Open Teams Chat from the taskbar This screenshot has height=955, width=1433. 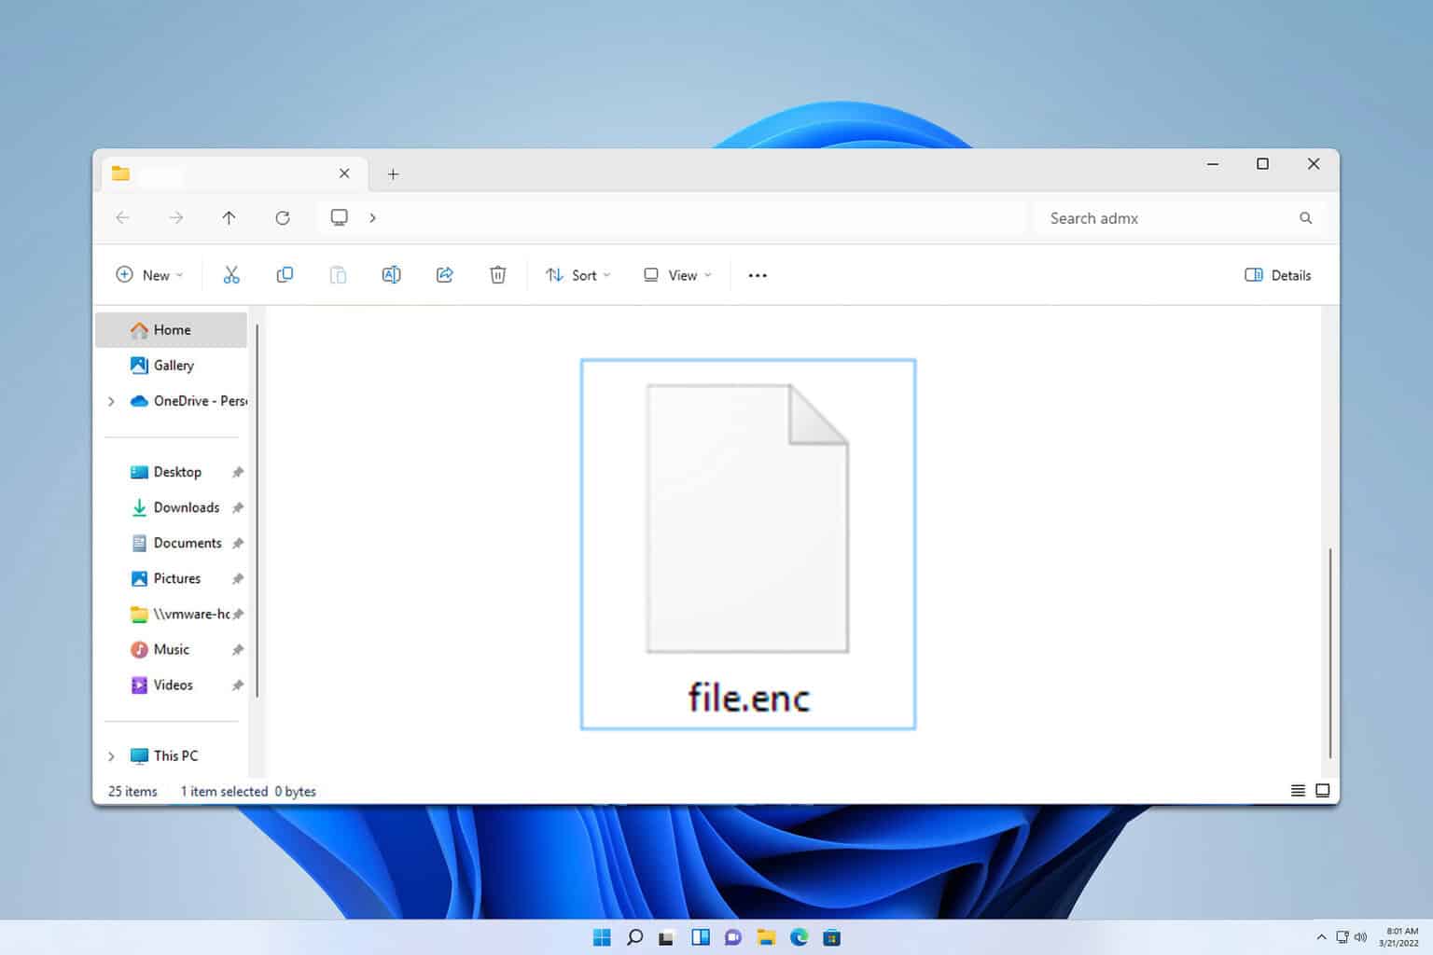pyautogui.click(x=733, y=937)
